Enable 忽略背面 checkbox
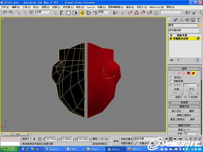Image resolution: width=203 pixels, height=152 pixels. pyautogui.click(x=171, y=81)
